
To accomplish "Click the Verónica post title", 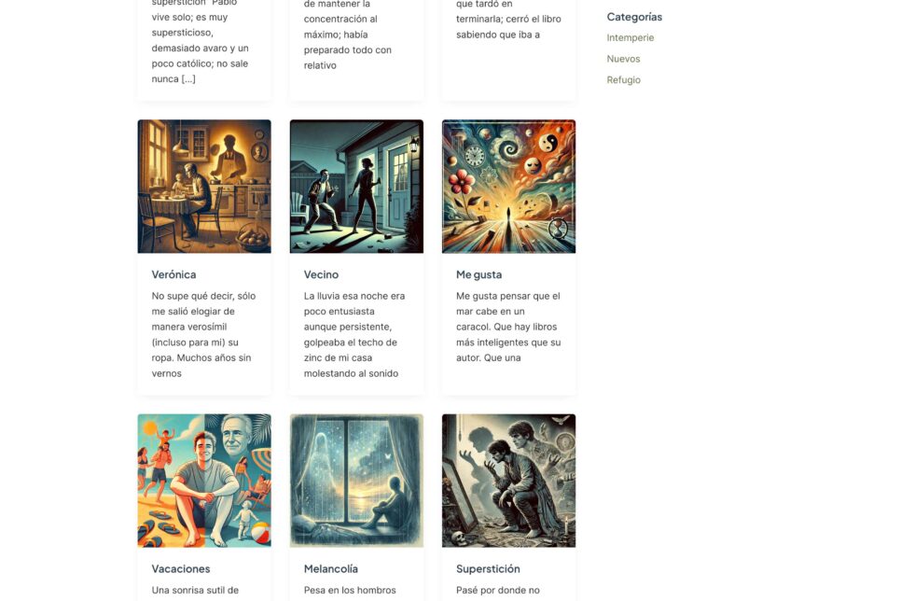I will coord(173,275).
